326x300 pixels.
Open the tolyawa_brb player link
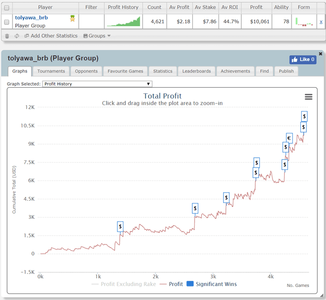coord(31,18)
